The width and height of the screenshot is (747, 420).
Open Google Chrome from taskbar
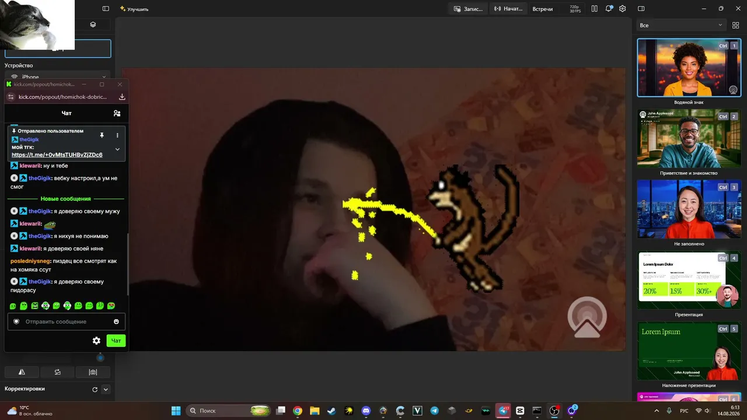(x=298, y=411)
